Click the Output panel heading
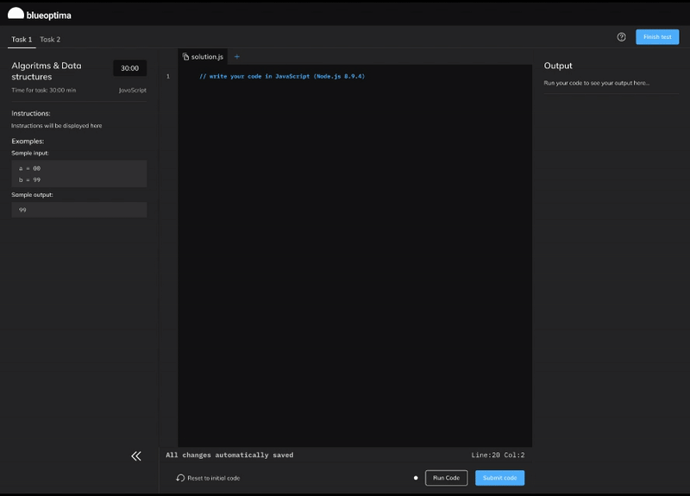The height and width of the screenshot is (496, 690). [558, 66]
